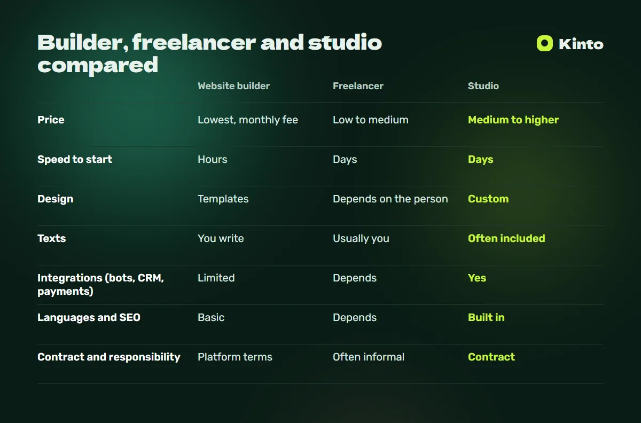Click the 'Studio' column header
641x423 pixels.
tap(483, 86)
